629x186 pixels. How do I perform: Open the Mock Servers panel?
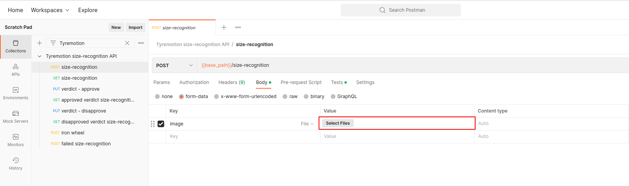[x=16, y=117]
